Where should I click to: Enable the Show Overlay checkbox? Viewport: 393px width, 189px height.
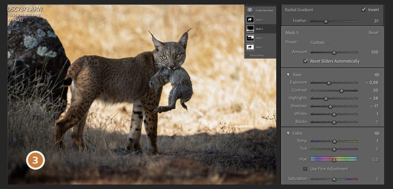(247, 55)
